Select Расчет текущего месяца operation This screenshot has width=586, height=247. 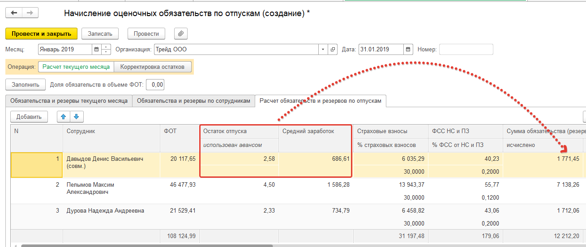pos(76,67)
